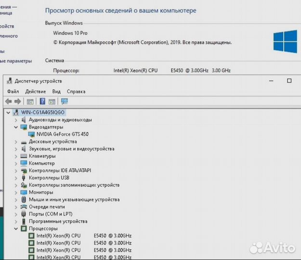Maximize the Диспетчер устройств window
This screenshot has width=301, height=260.
(289, 81)
